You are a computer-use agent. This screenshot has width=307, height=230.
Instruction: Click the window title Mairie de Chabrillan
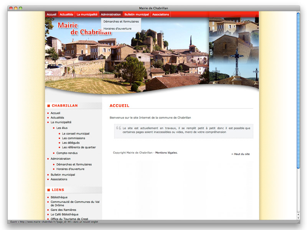[153, 8]
